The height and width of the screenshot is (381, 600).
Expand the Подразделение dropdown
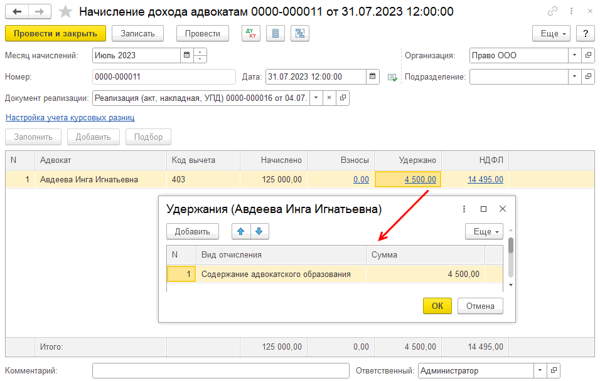click(574, 76)
